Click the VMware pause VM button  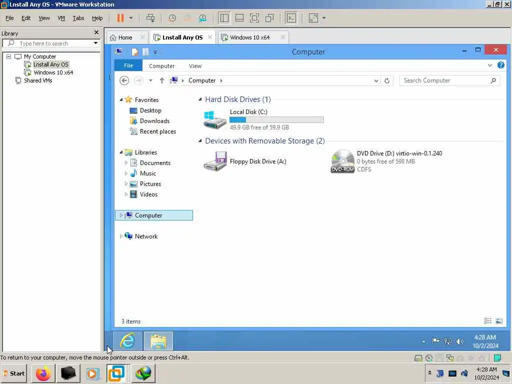pyautogui.click(x=120, y=18)
